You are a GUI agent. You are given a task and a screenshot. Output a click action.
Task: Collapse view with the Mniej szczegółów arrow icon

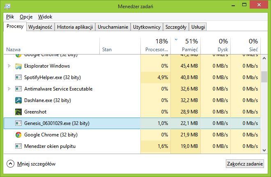10,163
